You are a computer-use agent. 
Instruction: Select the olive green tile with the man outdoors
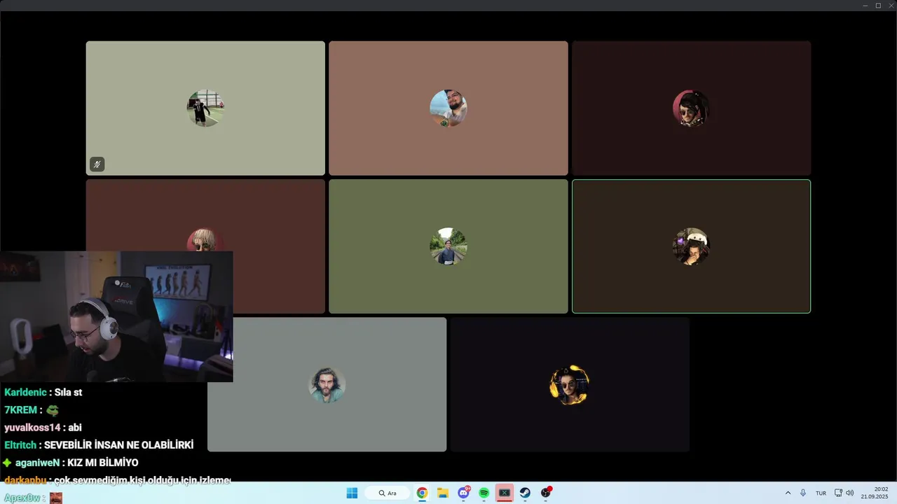click(x=448, y=246)
